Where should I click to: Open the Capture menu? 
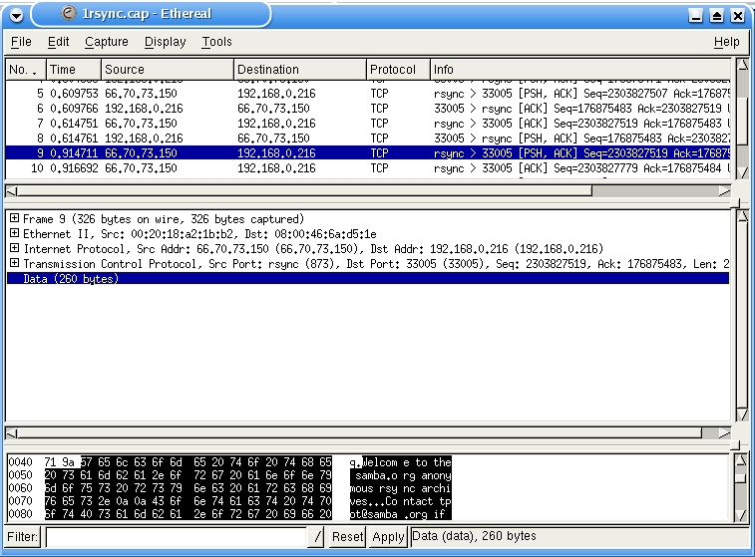click(107, 42)
